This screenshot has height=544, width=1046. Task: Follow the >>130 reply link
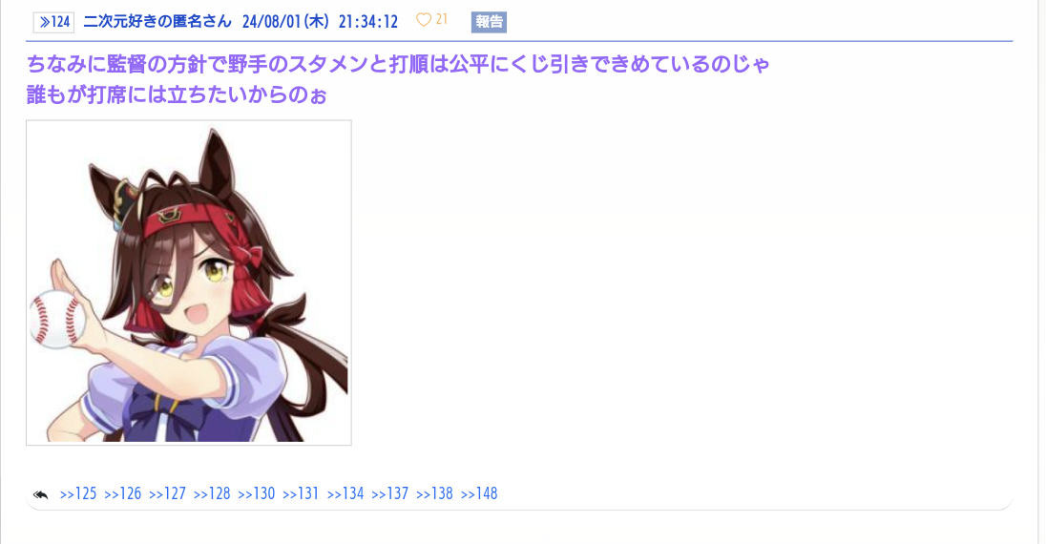coord(256,494)
